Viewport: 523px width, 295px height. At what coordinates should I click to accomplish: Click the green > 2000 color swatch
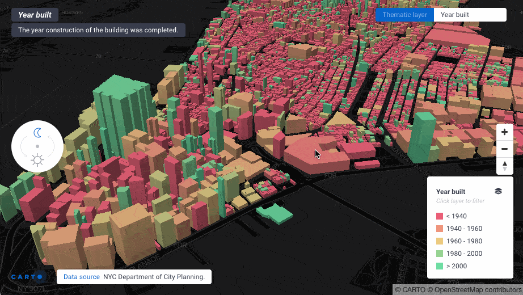tap(439, 266)
